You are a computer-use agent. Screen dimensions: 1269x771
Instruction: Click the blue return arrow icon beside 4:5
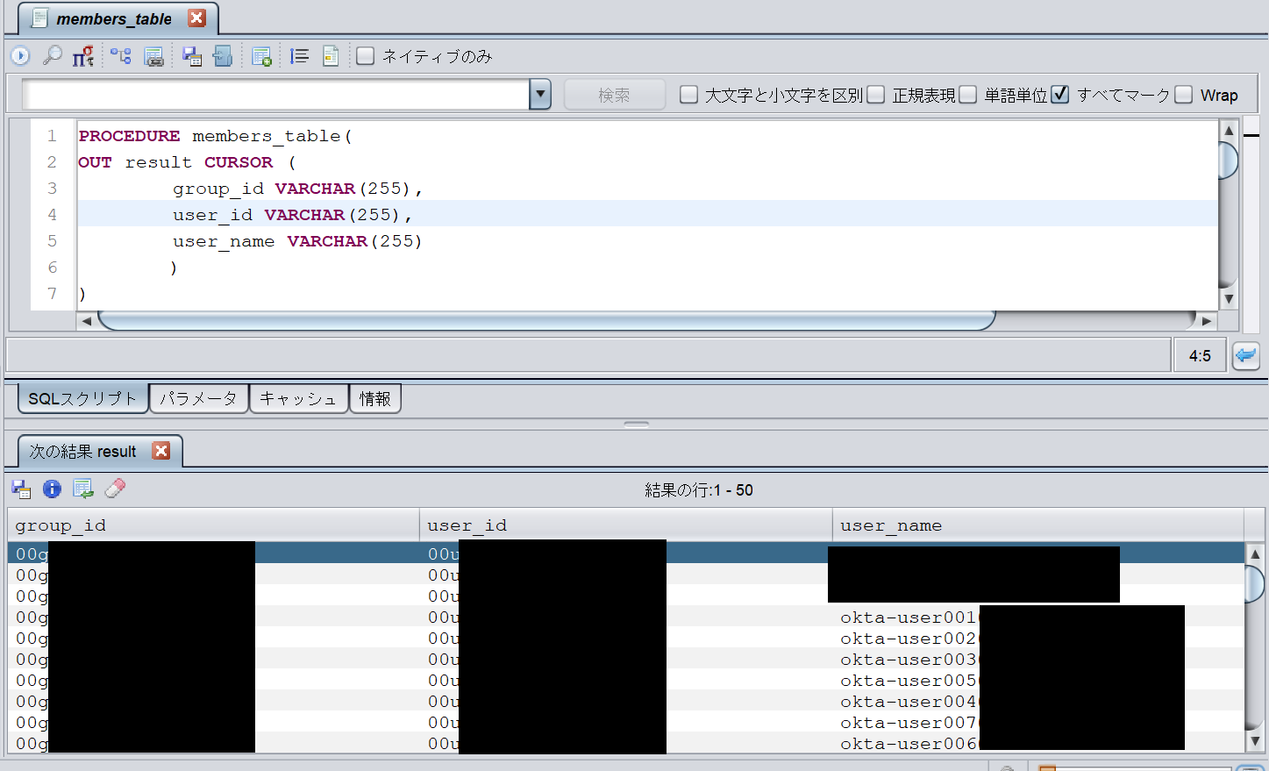[x=1246, y=355]
